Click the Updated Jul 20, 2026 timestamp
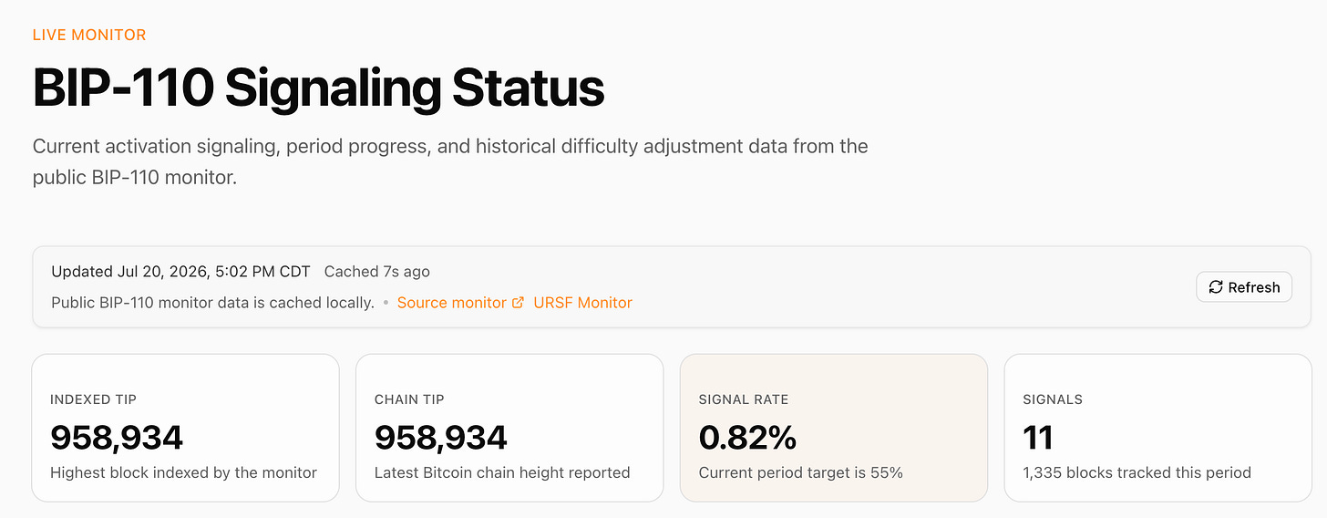 point(180,272)
